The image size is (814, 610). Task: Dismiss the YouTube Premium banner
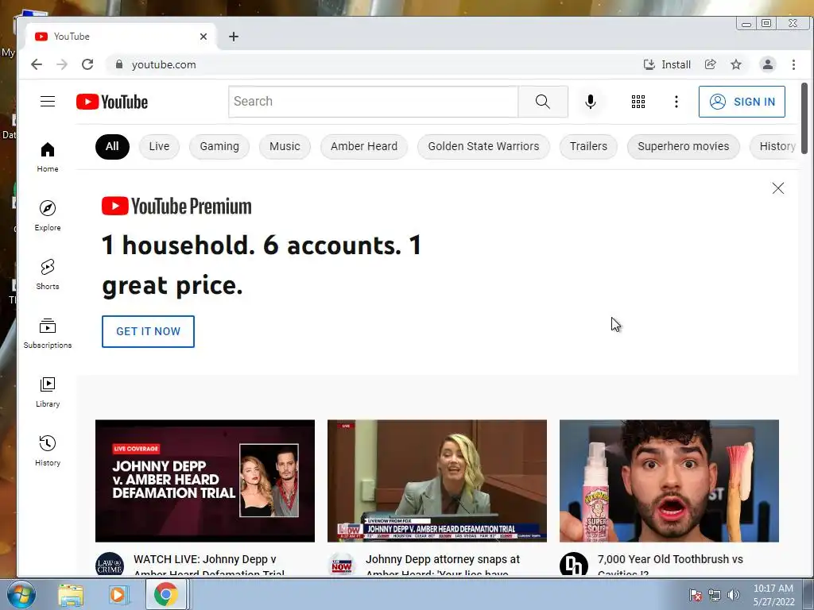pyautogui.click(x=777, y=188)
